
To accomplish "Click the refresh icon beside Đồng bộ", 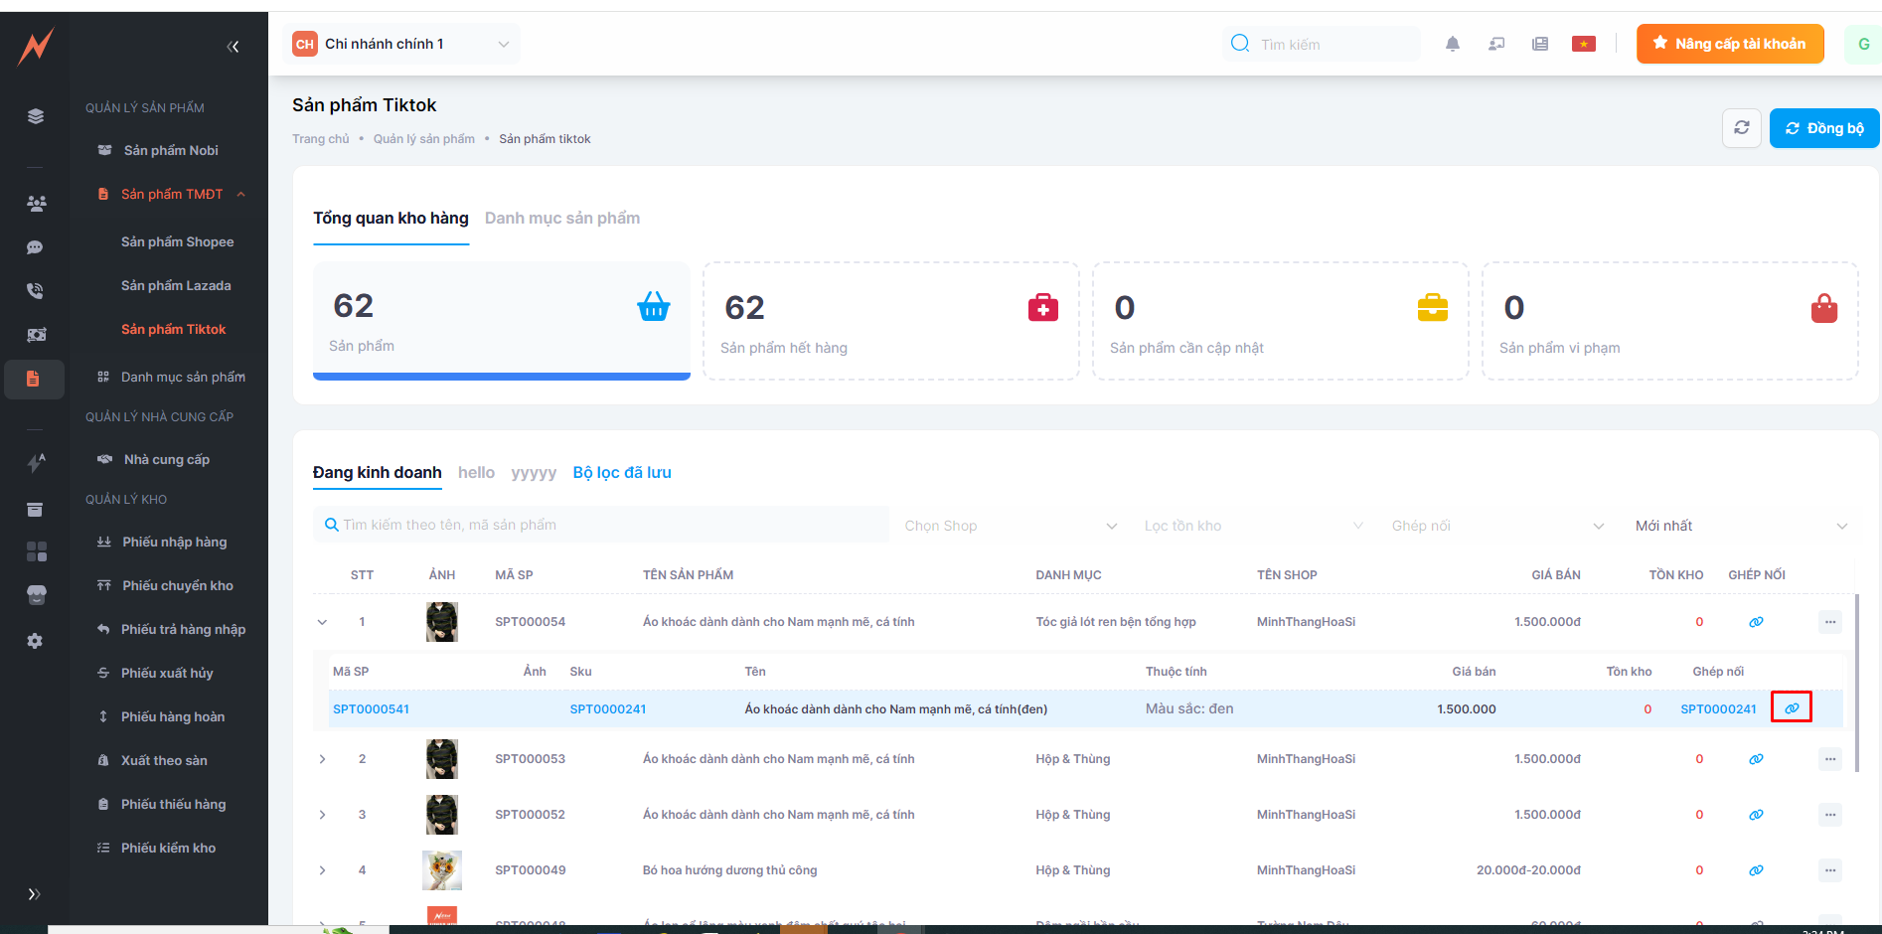I will tap(1741, 128).
